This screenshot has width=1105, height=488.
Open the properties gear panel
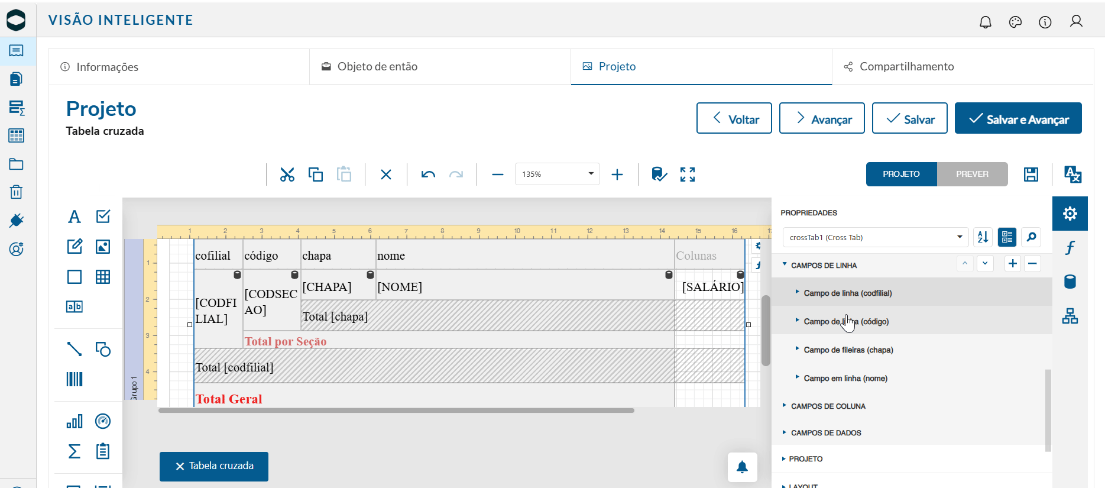click(1070, 214)
